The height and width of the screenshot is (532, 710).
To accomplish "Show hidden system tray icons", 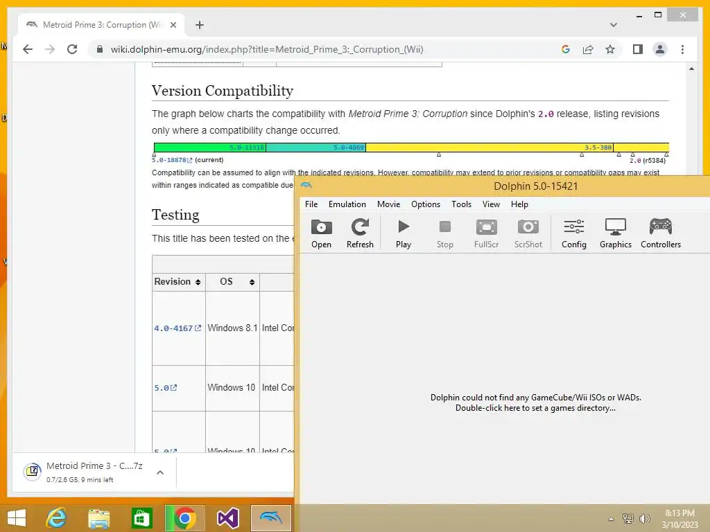I will pos(611,519).
